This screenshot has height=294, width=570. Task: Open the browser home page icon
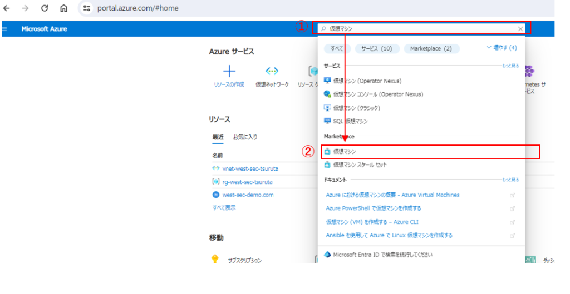63,8
